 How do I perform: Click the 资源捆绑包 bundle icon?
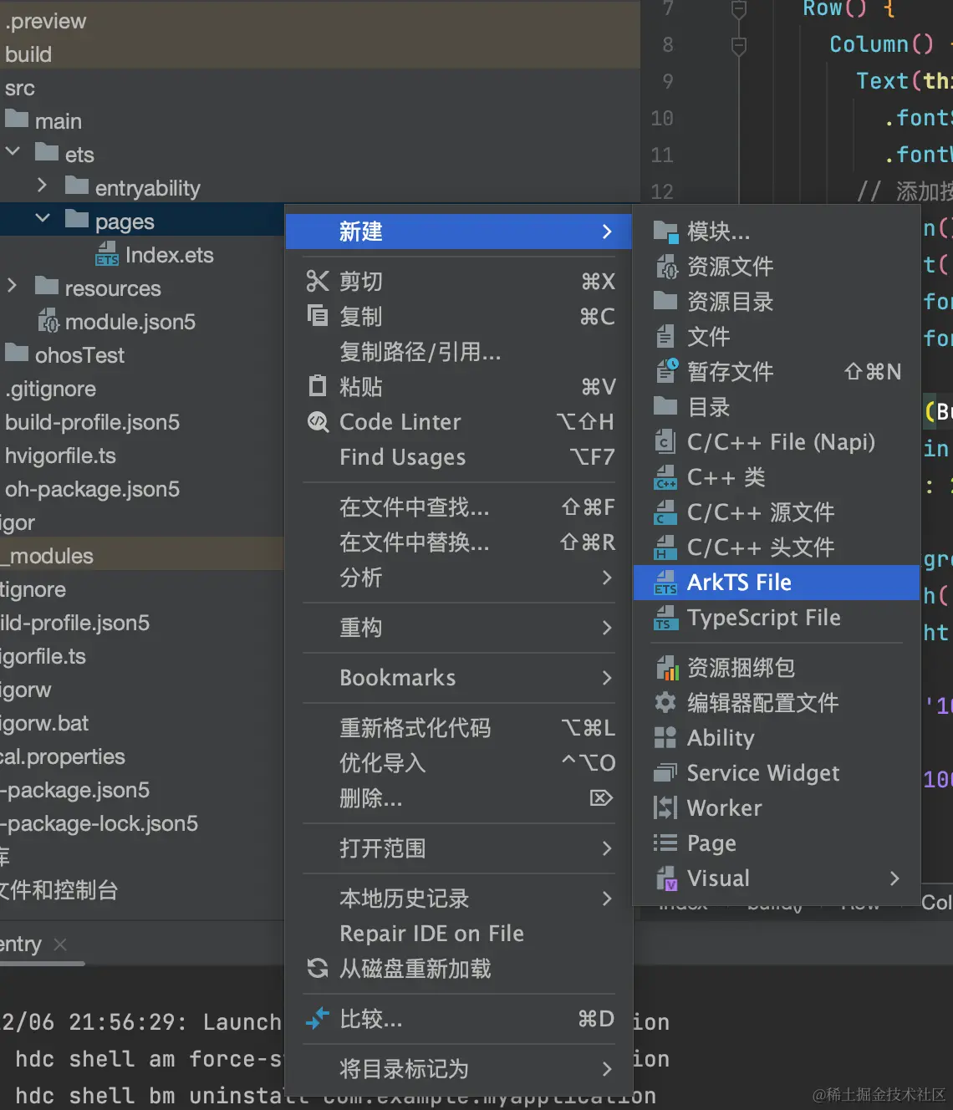click(666, 667)
